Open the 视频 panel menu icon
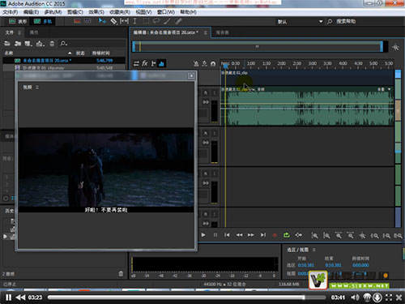The width and height of the screenshot is (405, 304). point(37,88)
